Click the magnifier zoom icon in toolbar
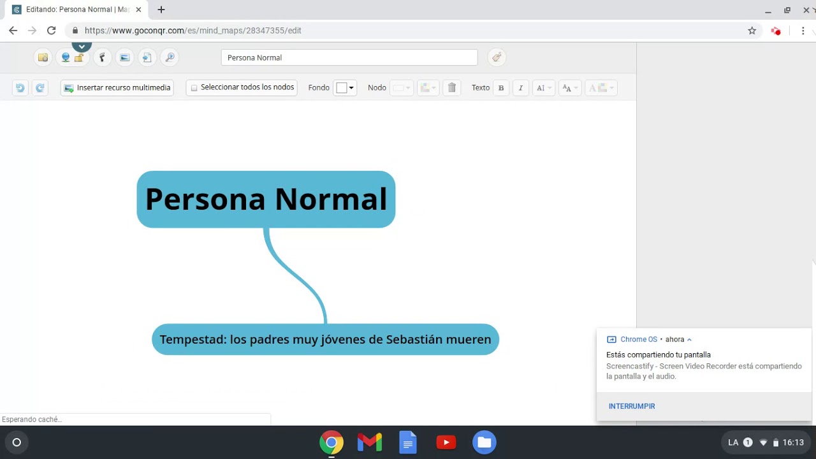The width and height of the screenshot is (816, 459). [x=170, y=57]
